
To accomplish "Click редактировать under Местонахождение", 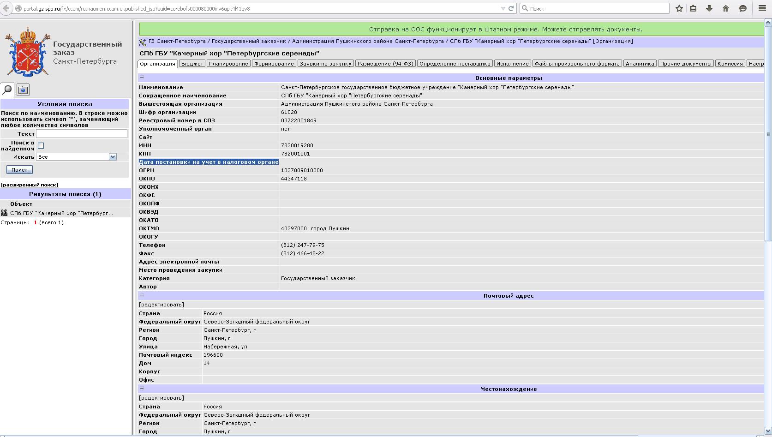I will (x=162, y=398).
